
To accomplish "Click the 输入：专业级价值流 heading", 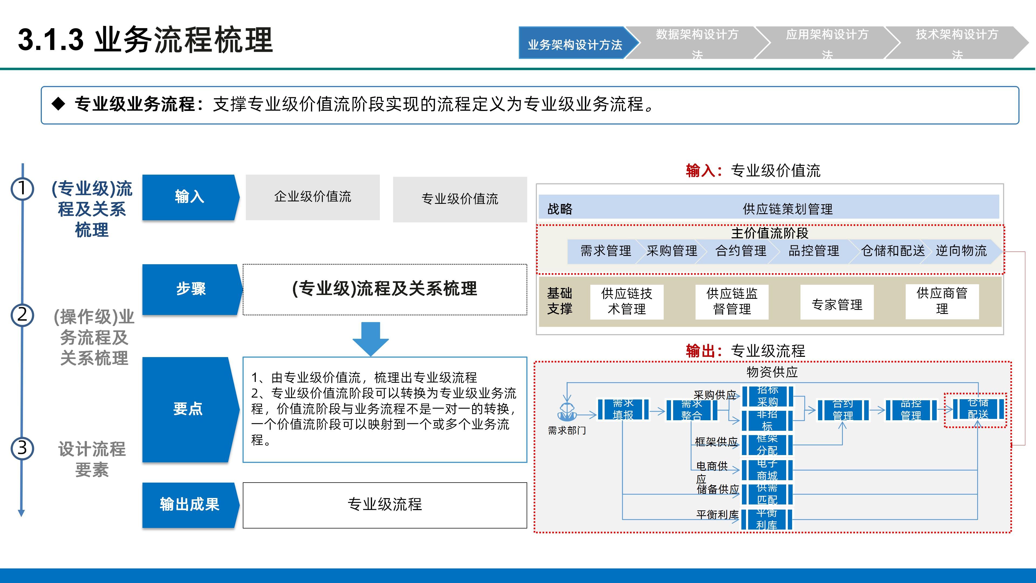I will point(753,171).
